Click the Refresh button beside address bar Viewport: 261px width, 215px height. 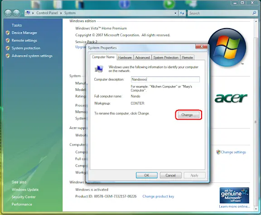(x=182, y=13)
